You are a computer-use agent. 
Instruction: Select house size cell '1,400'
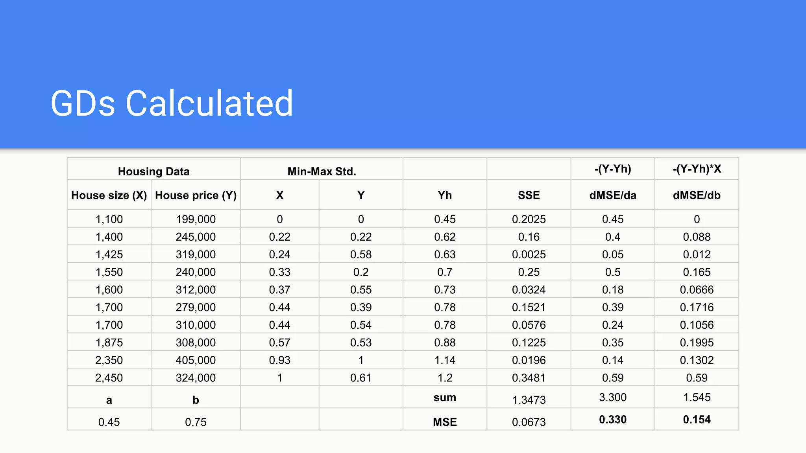pyautogui.click(x=109, y=237)
